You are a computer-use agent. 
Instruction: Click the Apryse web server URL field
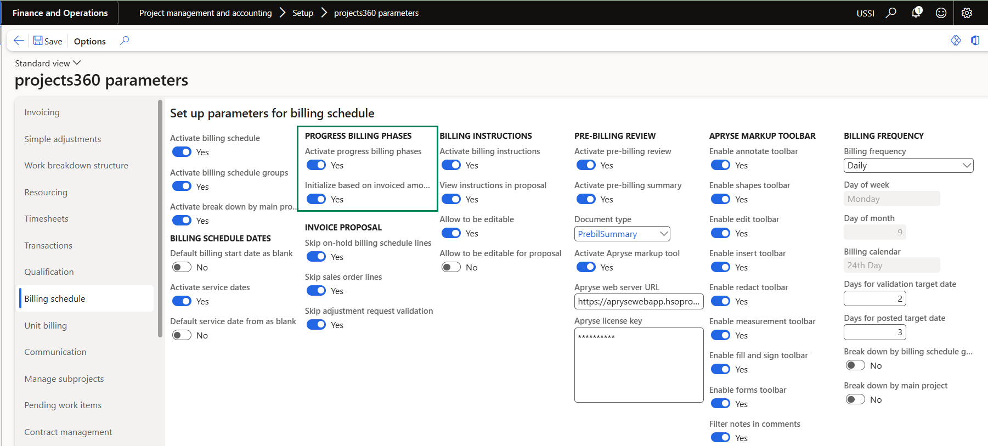(638, 301)
